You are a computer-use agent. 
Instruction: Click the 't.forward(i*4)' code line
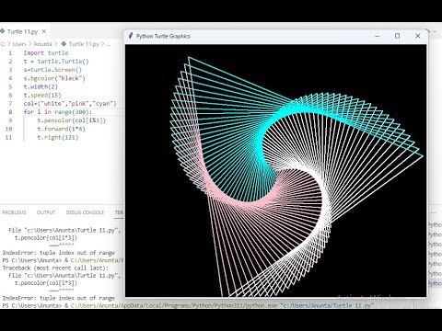click(x=62, y=129)
